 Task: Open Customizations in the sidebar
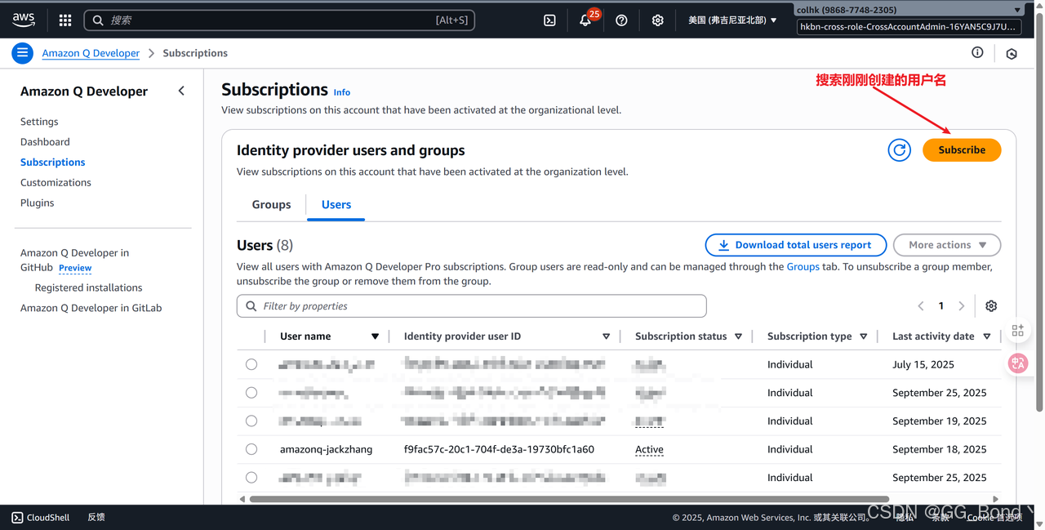coord(56,183)
